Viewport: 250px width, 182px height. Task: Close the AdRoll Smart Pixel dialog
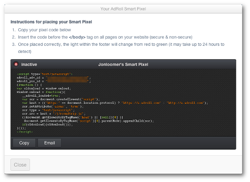click(20, 165)
